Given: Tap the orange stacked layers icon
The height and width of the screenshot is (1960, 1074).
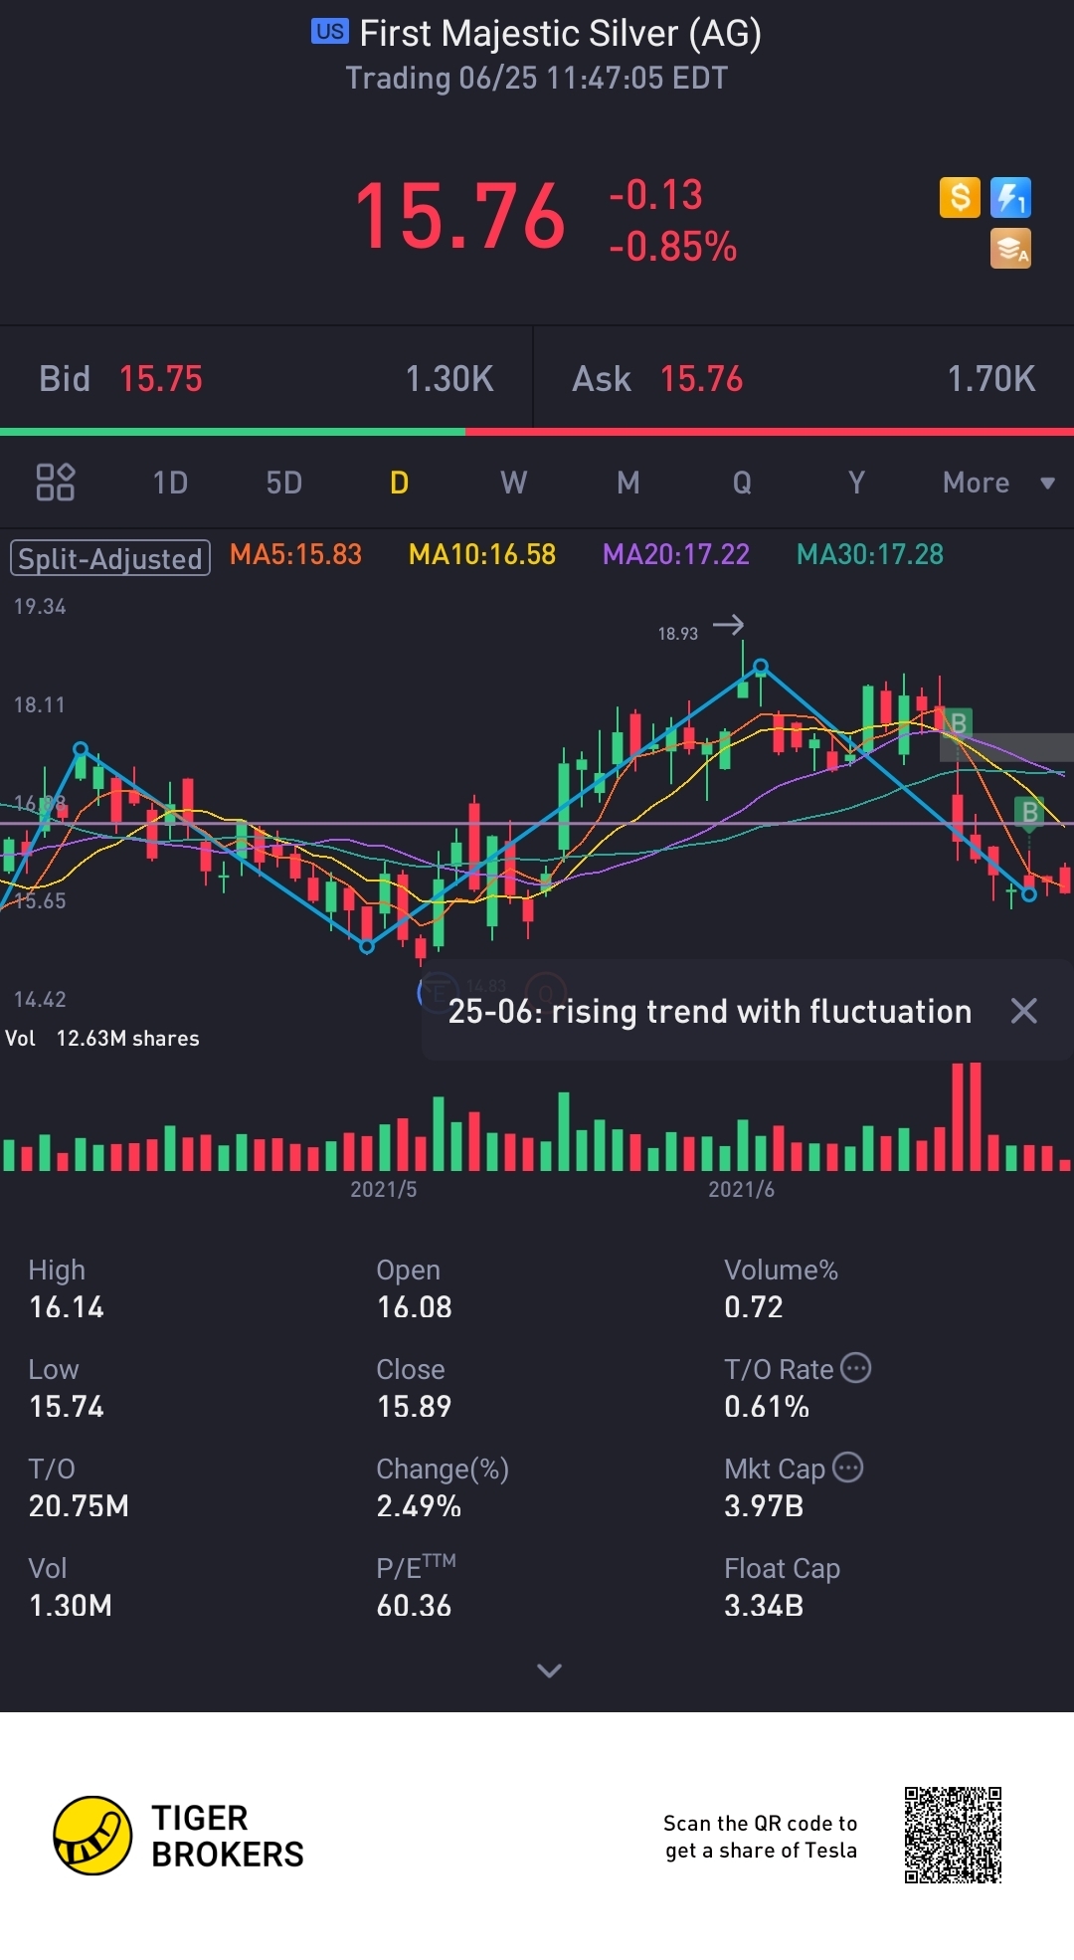Looking at the screenshot, I should pyautogui.click(x=1010, y=249).
